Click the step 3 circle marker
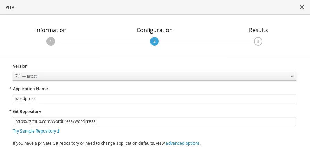 point(258,42)
